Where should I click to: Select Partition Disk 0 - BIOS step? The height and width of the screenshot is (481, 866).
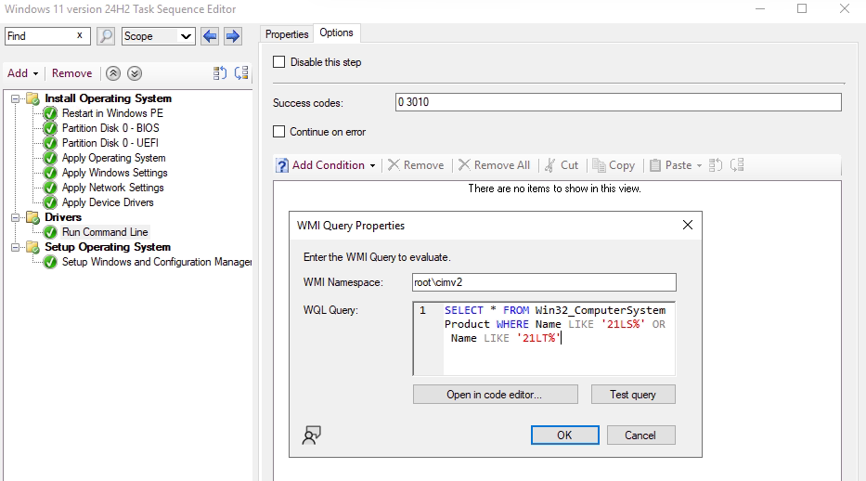(x=110, y=128)
